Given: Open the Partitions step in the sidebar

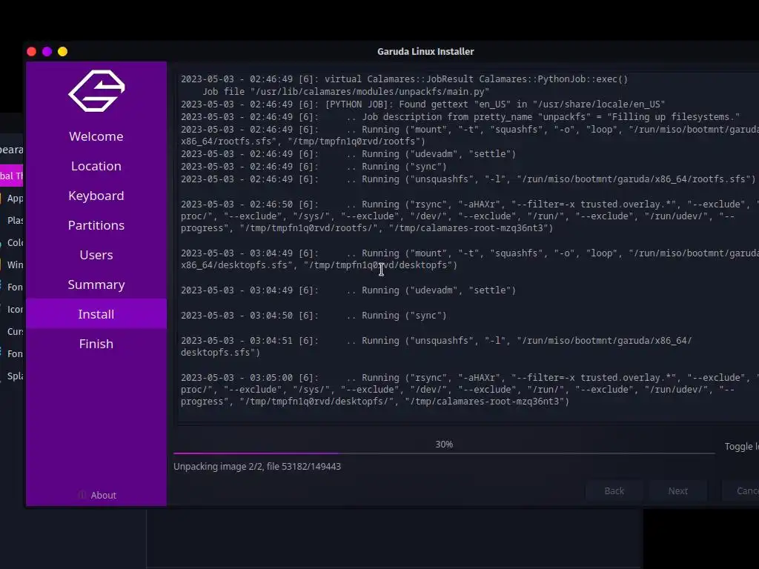Looking at the screenshot, I should click(x=96, y=225).
